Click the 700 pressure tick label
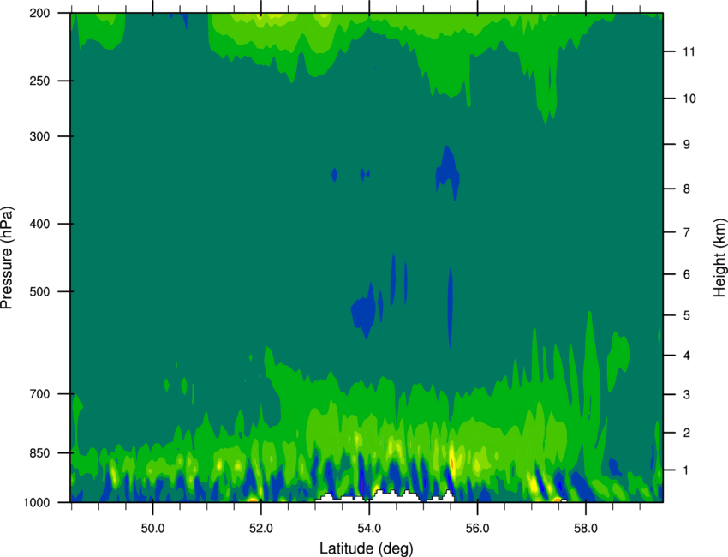The image size is (728, 557). (x=40, y=394)
